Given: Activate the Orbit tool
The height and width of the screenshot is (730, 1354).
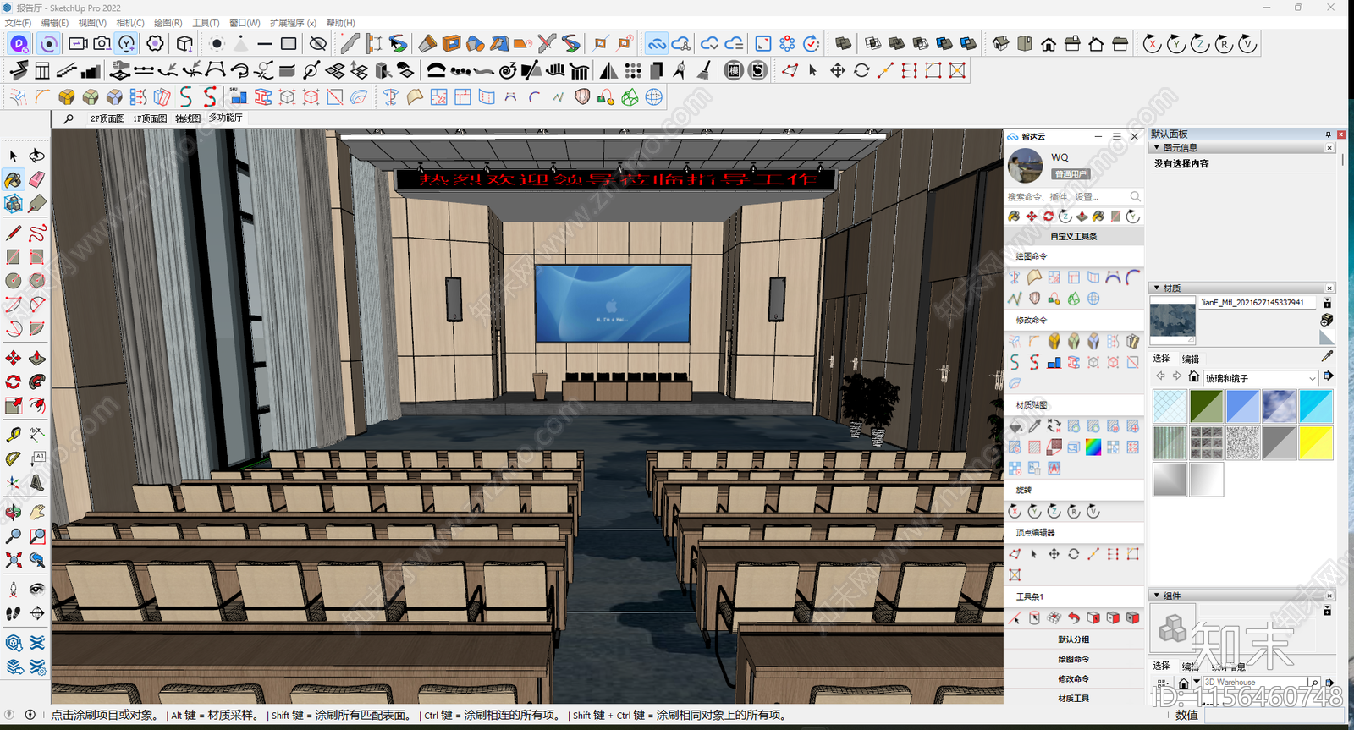Looking at the screenshot, I should coord(13,512).
